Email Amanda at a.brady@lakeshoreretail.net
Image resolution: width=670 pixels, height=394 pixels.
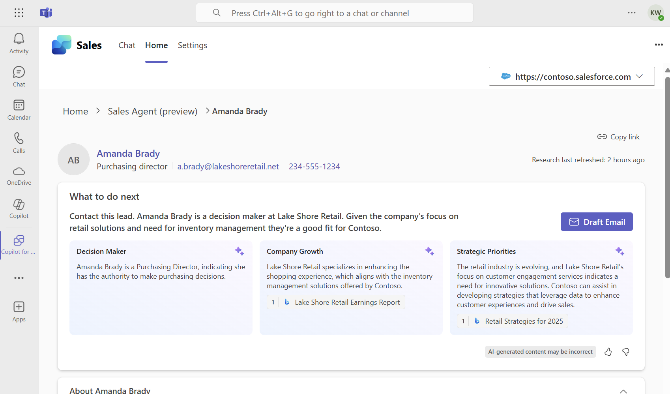pos(228,166)
